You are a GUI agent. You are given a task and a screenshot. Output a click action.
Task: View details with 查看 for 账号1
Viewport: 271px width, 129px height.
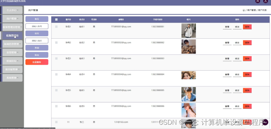[x=227, y=27]
